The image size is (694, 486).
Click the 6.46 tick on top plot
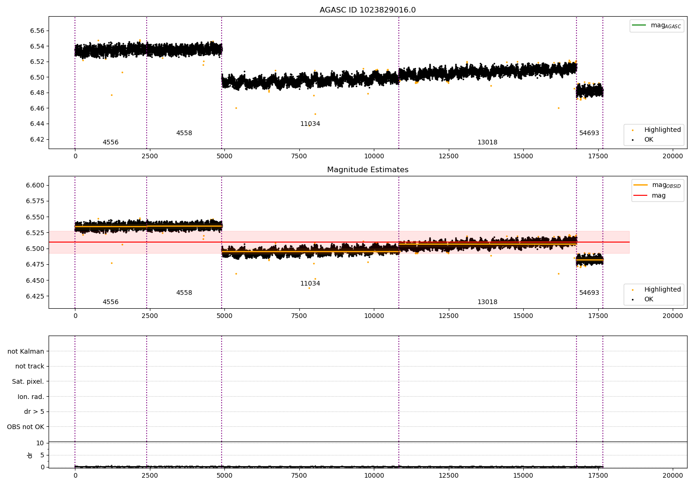(37, 108)
